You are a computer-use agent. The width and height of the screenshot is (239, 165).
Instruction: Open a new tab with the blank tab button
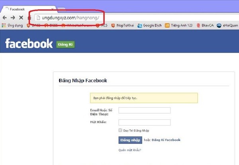(61, 9)
